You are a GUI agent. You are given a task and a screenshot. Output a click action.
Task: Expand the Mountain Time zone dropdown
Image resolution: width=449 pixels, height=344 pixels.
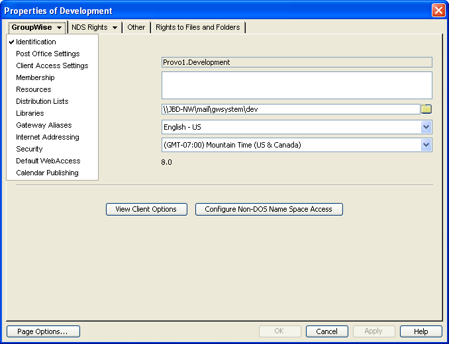click(426, 145)
